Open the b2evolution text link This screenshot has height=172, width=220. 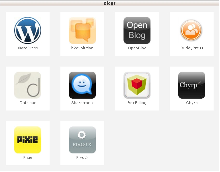(82, 48)
